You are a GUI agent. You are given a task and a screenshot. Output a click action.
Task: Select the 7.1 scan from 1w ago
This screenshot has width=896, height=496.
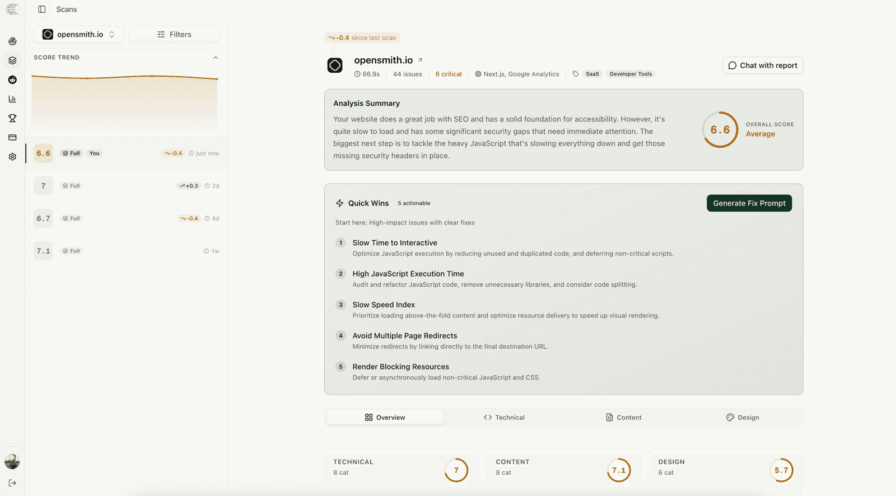point(127,251)
